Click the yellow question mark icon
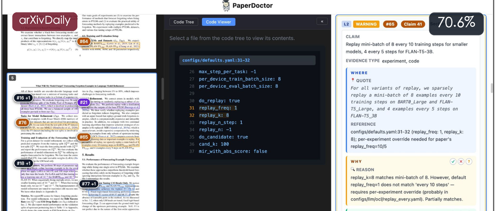The height and width of the screenshot is (211, 496). coord(469,162)
